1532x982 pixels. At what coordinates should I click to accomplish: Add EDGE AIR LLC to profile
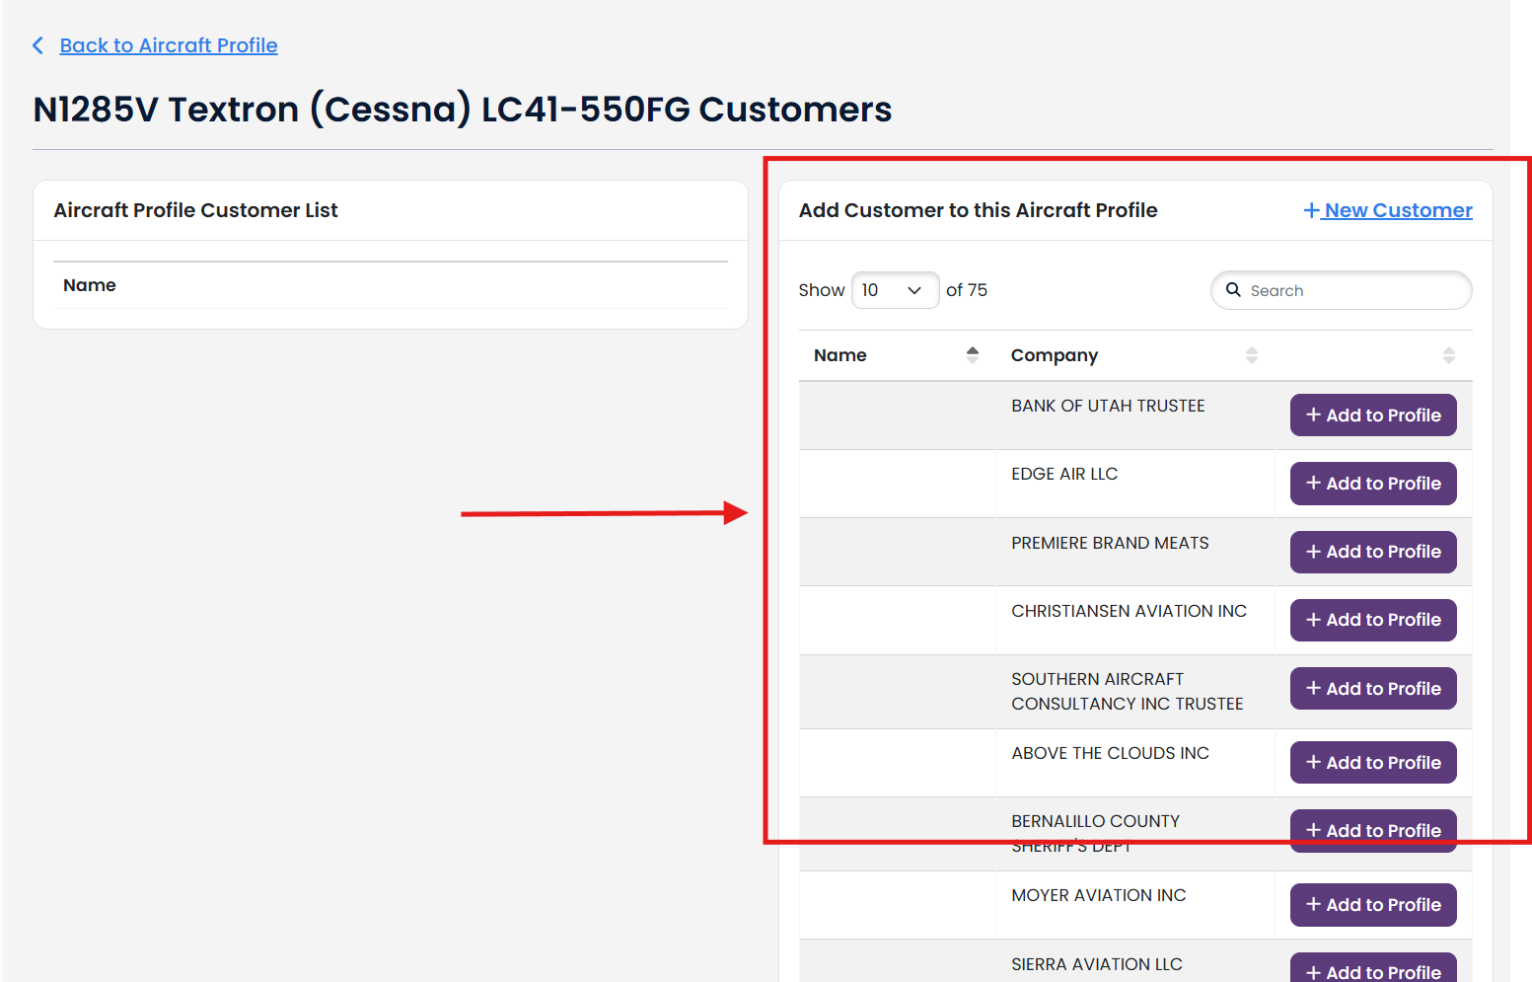coord(1372,484)
